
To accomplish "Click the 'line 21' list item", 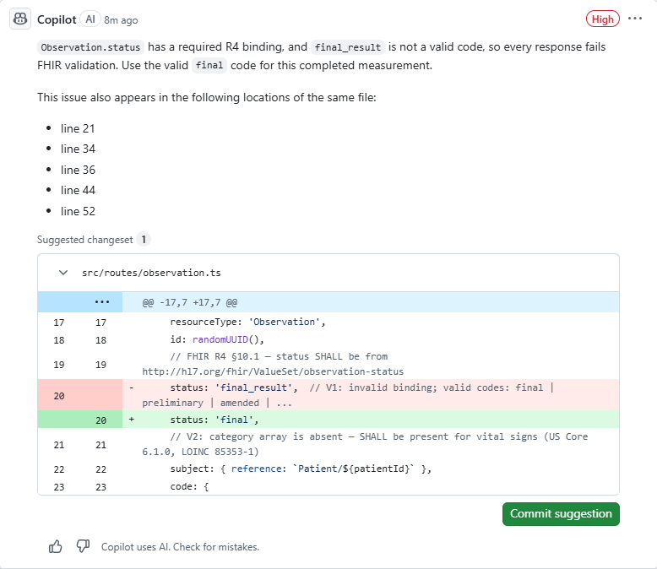I will (78, 128).
